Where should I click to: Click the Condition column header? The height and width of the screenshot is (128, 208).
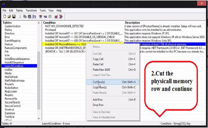49,23
